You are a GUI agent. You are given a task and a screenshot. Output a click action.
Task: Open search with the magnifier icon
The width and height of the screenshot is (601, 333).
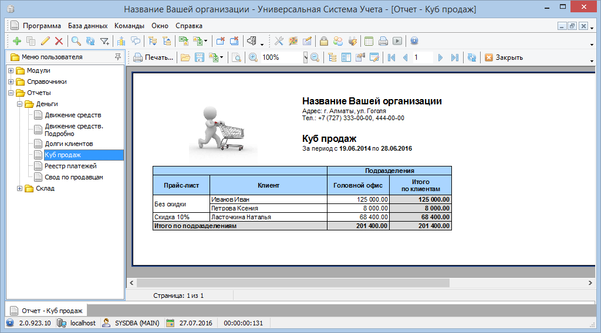click(76, 41)
